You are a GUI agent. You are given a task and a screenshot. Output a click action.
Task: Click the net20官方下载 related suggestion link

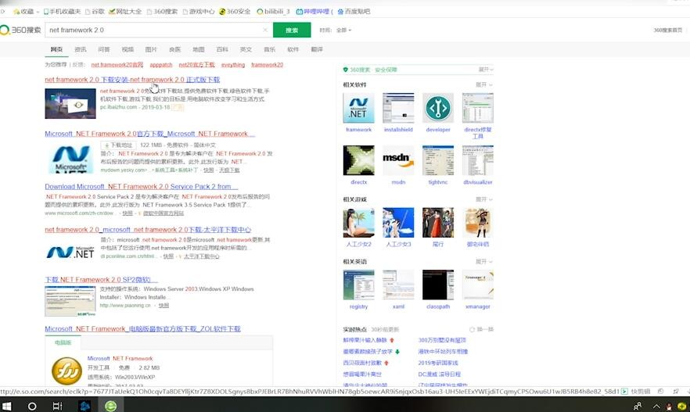[x=196, y=65]
